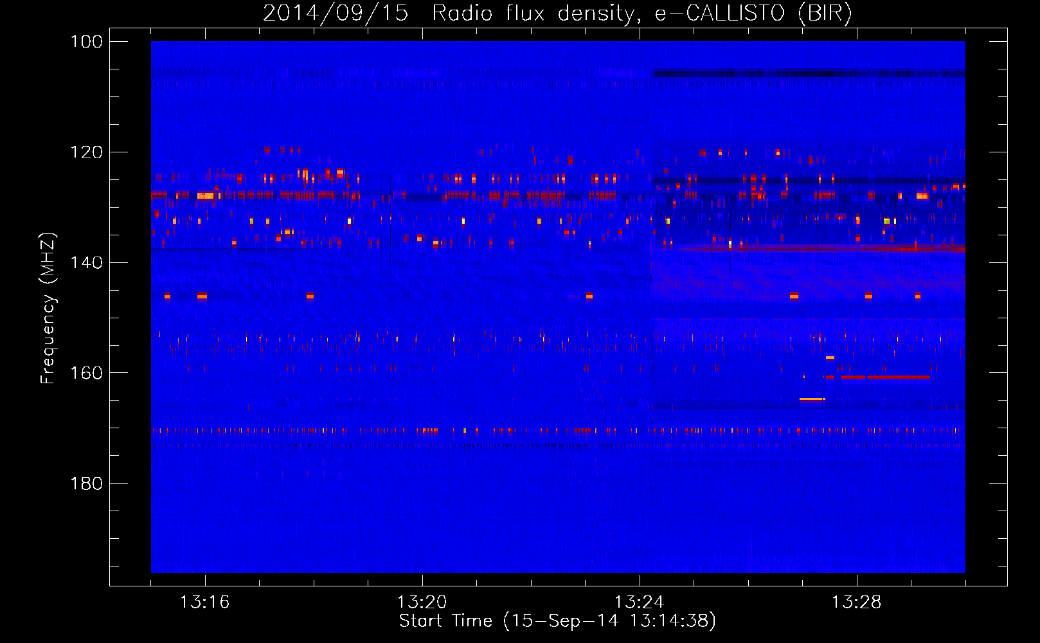Click the 180 frequency tick label

pyautogui.click(x=87, y=484)
